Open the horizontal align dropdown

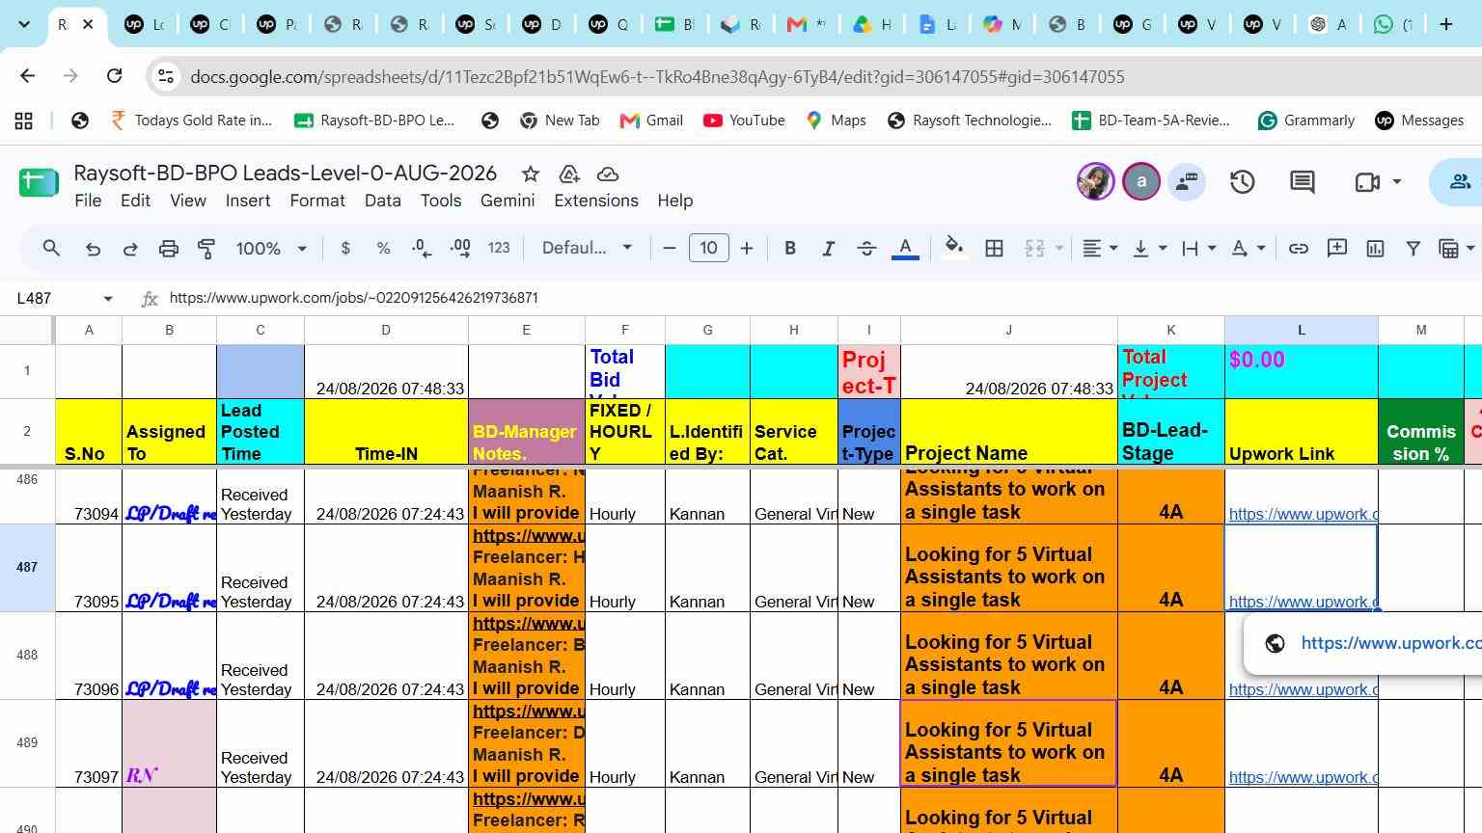(1100, 249)
